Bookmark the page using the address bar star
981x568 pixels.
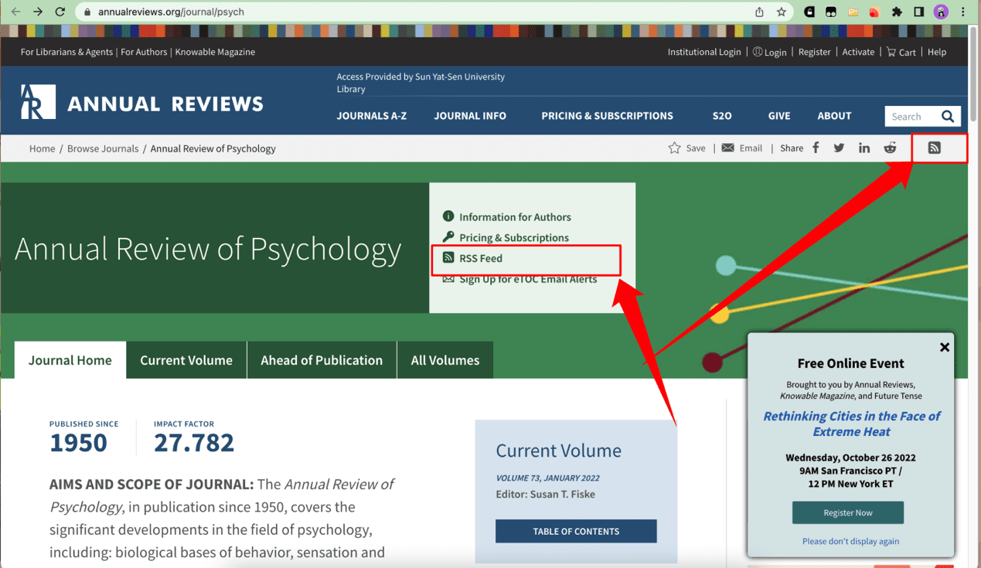(x=782, y=12)
